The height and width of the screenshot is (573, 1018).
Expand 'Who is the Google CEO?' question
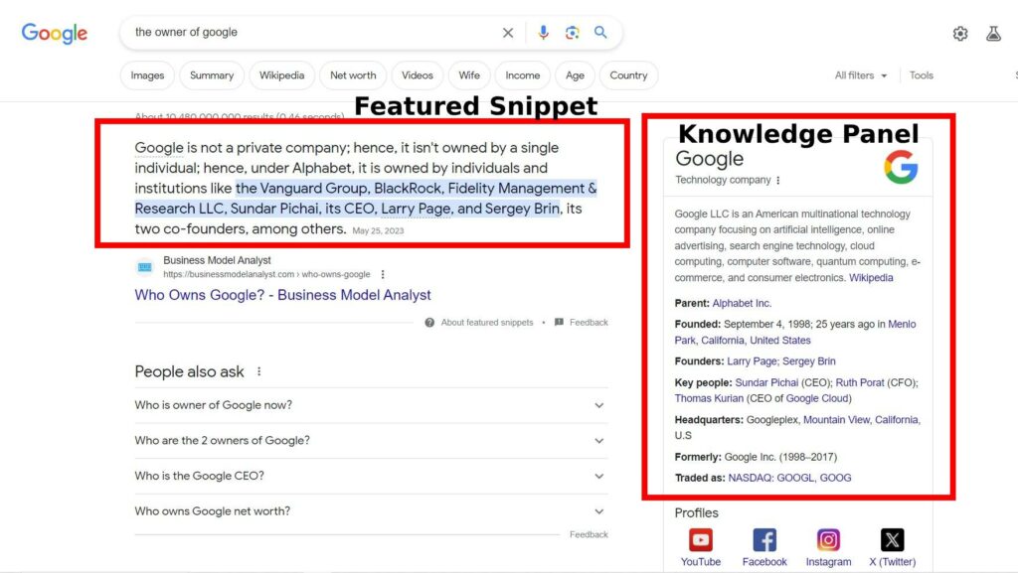(372, 476)
